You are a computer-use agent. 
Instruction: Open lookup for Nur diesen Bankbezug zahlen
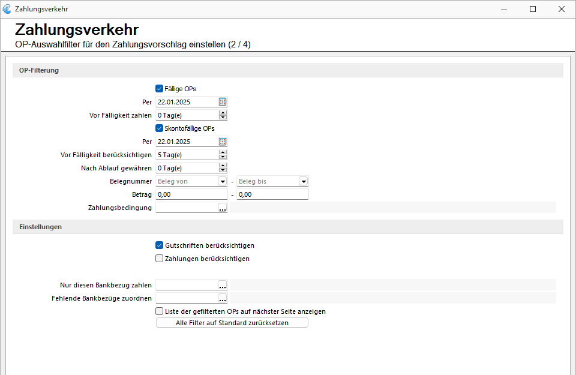223,286
